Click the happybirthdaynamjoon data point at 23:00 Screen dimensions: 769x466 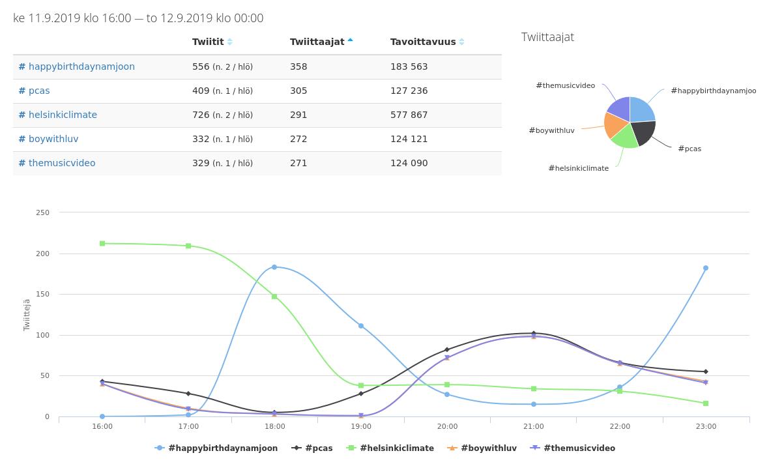[x=706, y=268]
